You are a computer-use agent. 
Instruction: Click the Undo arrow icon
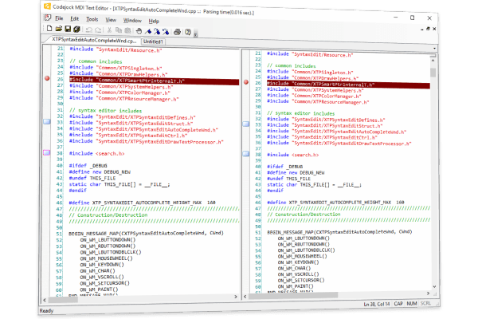[x=88, y=30]
